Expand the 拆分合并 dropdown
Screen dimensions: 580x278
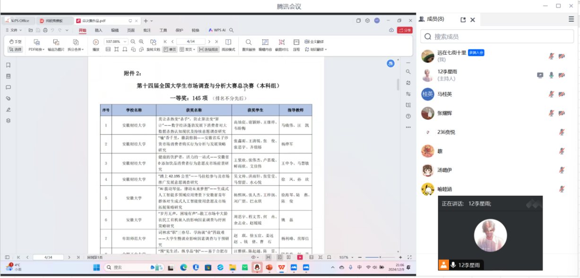point(76,50)
